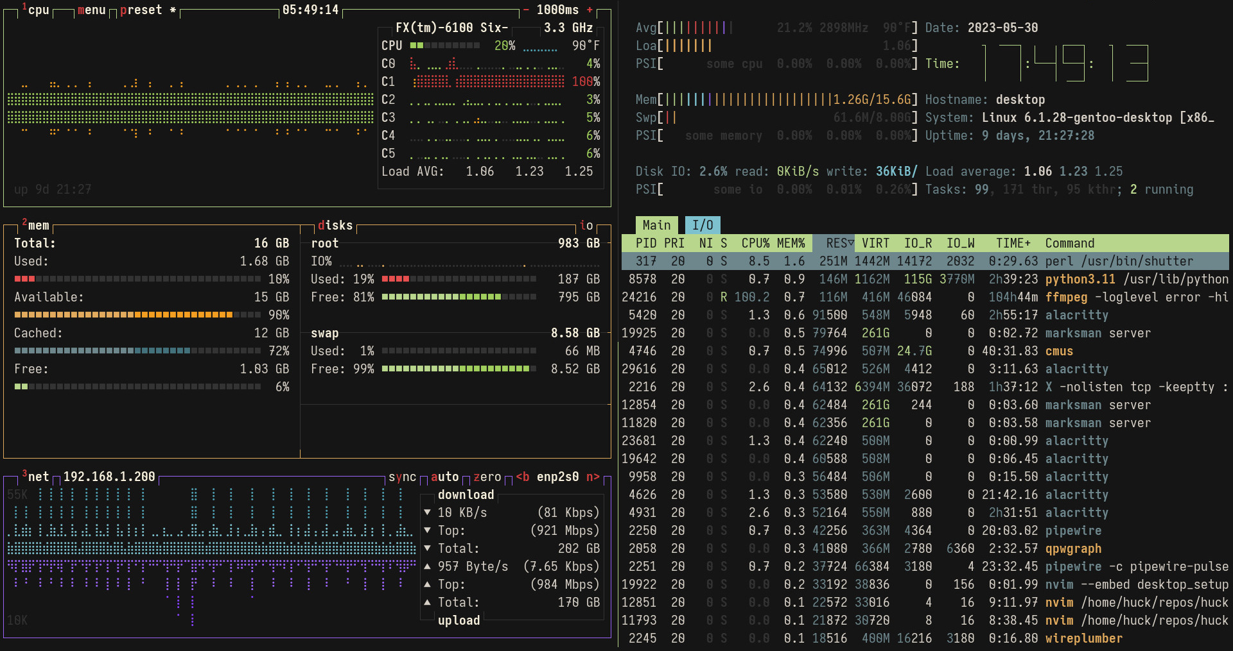Click the download Total: 202 GB row
The width and height of the screenshot is (1233, 651).
(512, 548)
